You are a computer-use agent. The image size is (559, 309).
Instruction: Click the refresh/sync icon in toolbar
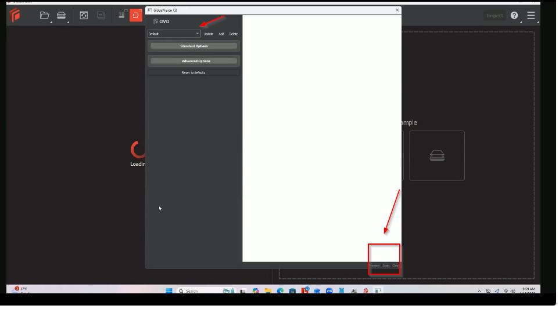coord(84,16)
